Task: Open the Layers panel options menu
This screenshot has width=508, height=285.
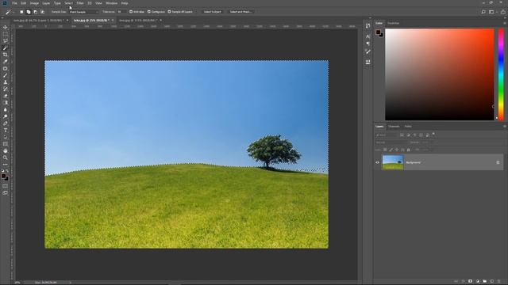Action: tap(505, 127)
